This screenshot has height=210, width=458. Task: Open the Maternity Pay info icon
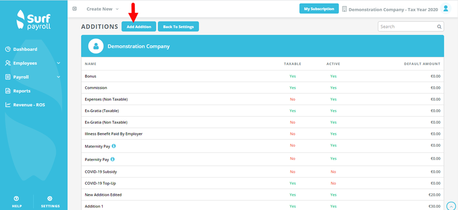click(x=113, y=146)
